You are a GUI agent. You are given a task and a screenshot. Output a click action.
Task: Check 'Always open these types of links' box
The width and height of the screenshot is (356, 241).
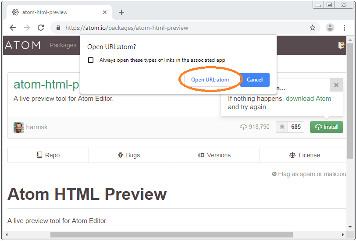[x=91, y=60]
